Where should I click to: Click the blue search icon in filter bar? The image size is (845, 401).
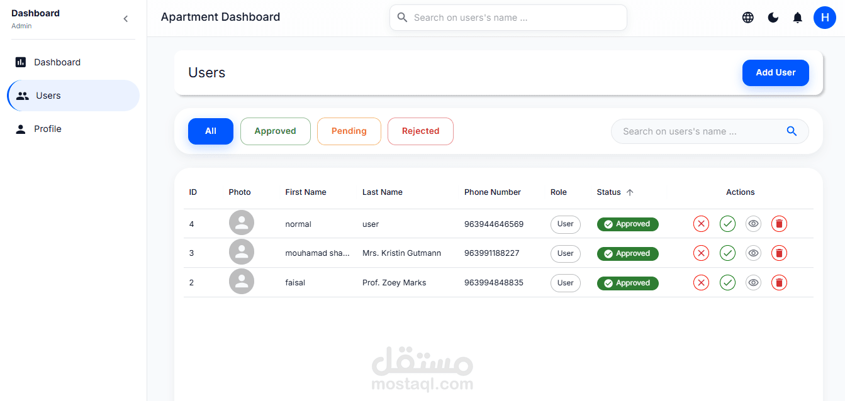click(792, 131)
